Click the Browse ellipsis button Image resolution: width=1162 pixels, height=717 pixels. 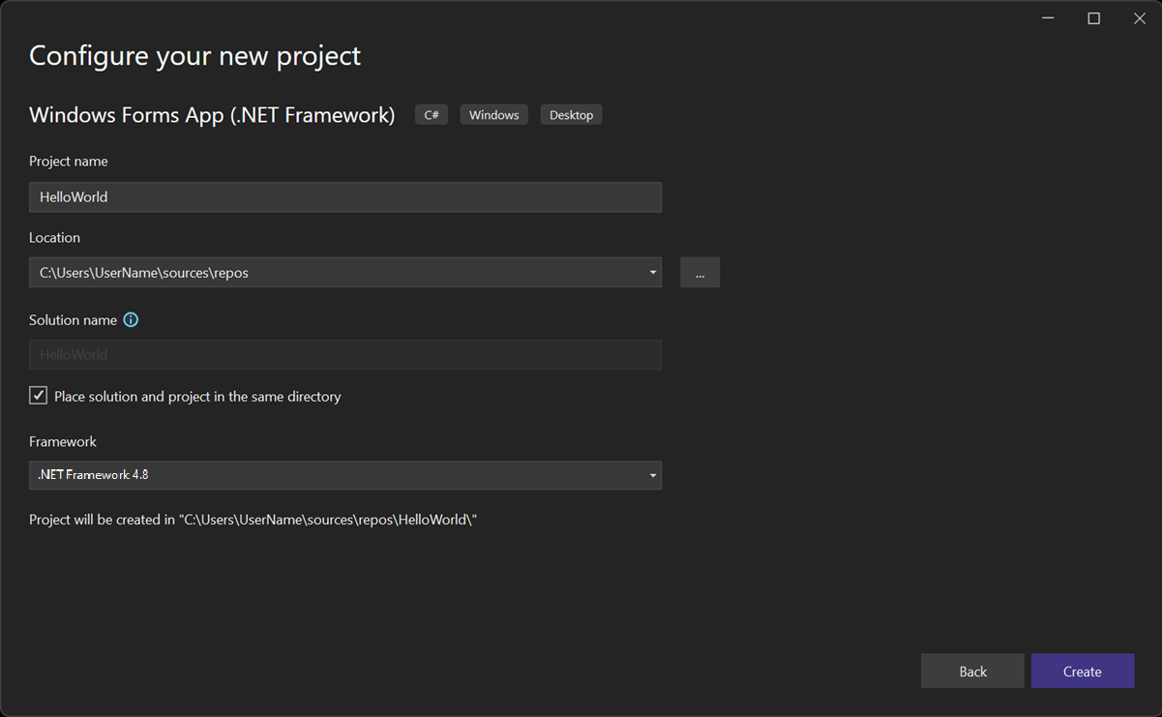pos(700,272)
